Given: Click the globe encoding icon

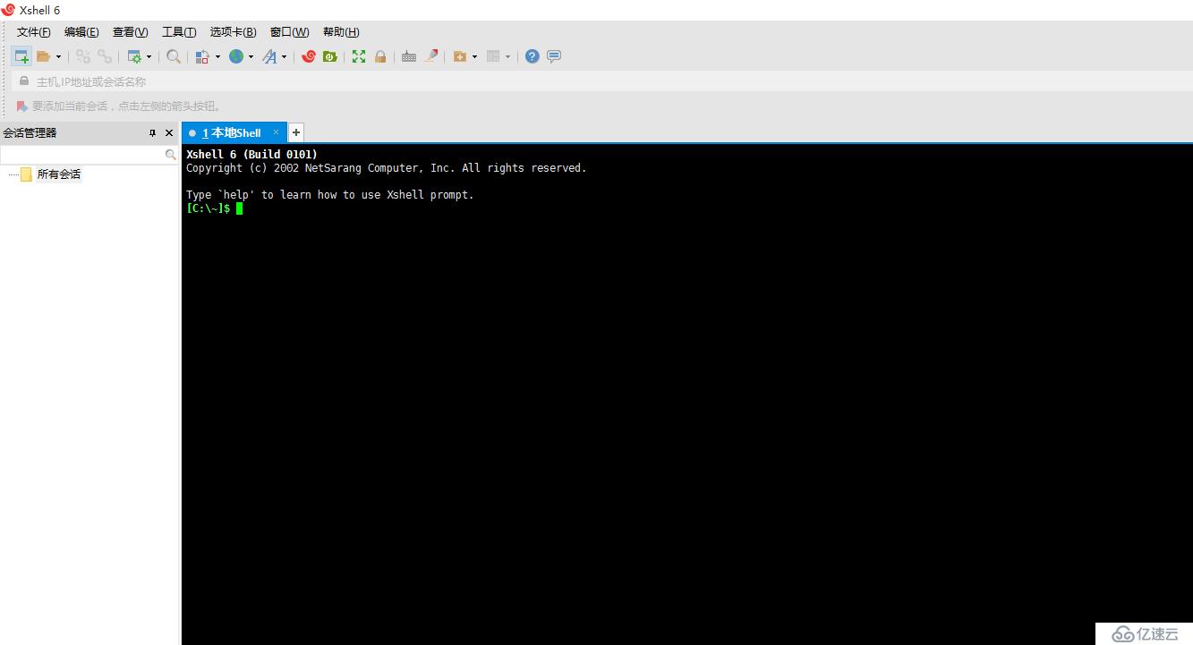Looking at the screenshot, I should click(x=236, y=56).
